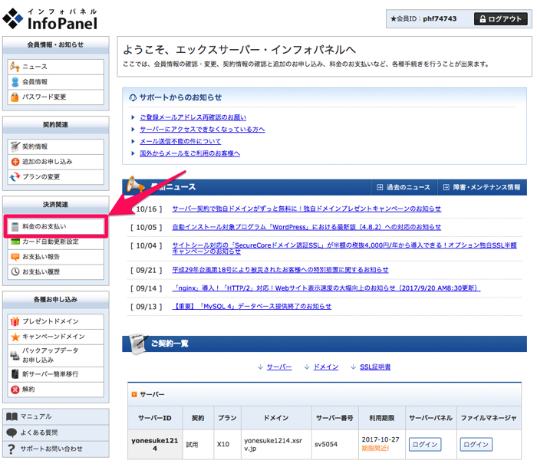This screenshot has height=467, width=537.
Task: Open プランの変更 menu item
Action: [56, 176]
